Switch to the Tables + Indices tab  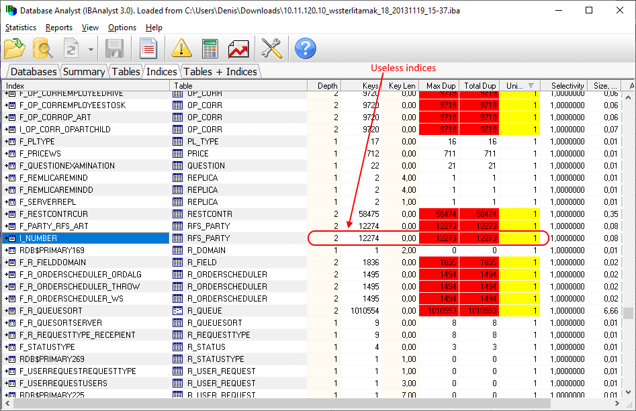220,71
